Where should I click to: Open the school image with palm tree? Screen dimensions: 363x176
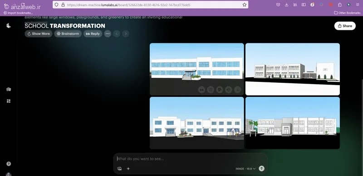tap(293, 123)
